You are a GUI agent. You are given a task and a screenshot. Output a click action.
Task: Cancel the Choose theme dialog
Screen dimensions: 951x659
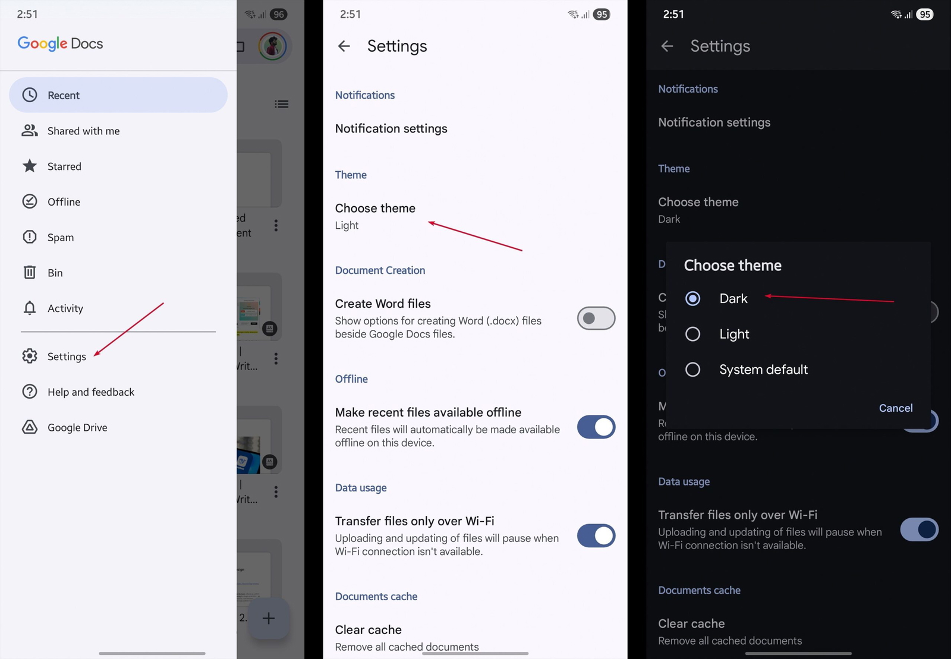point(895,408)
